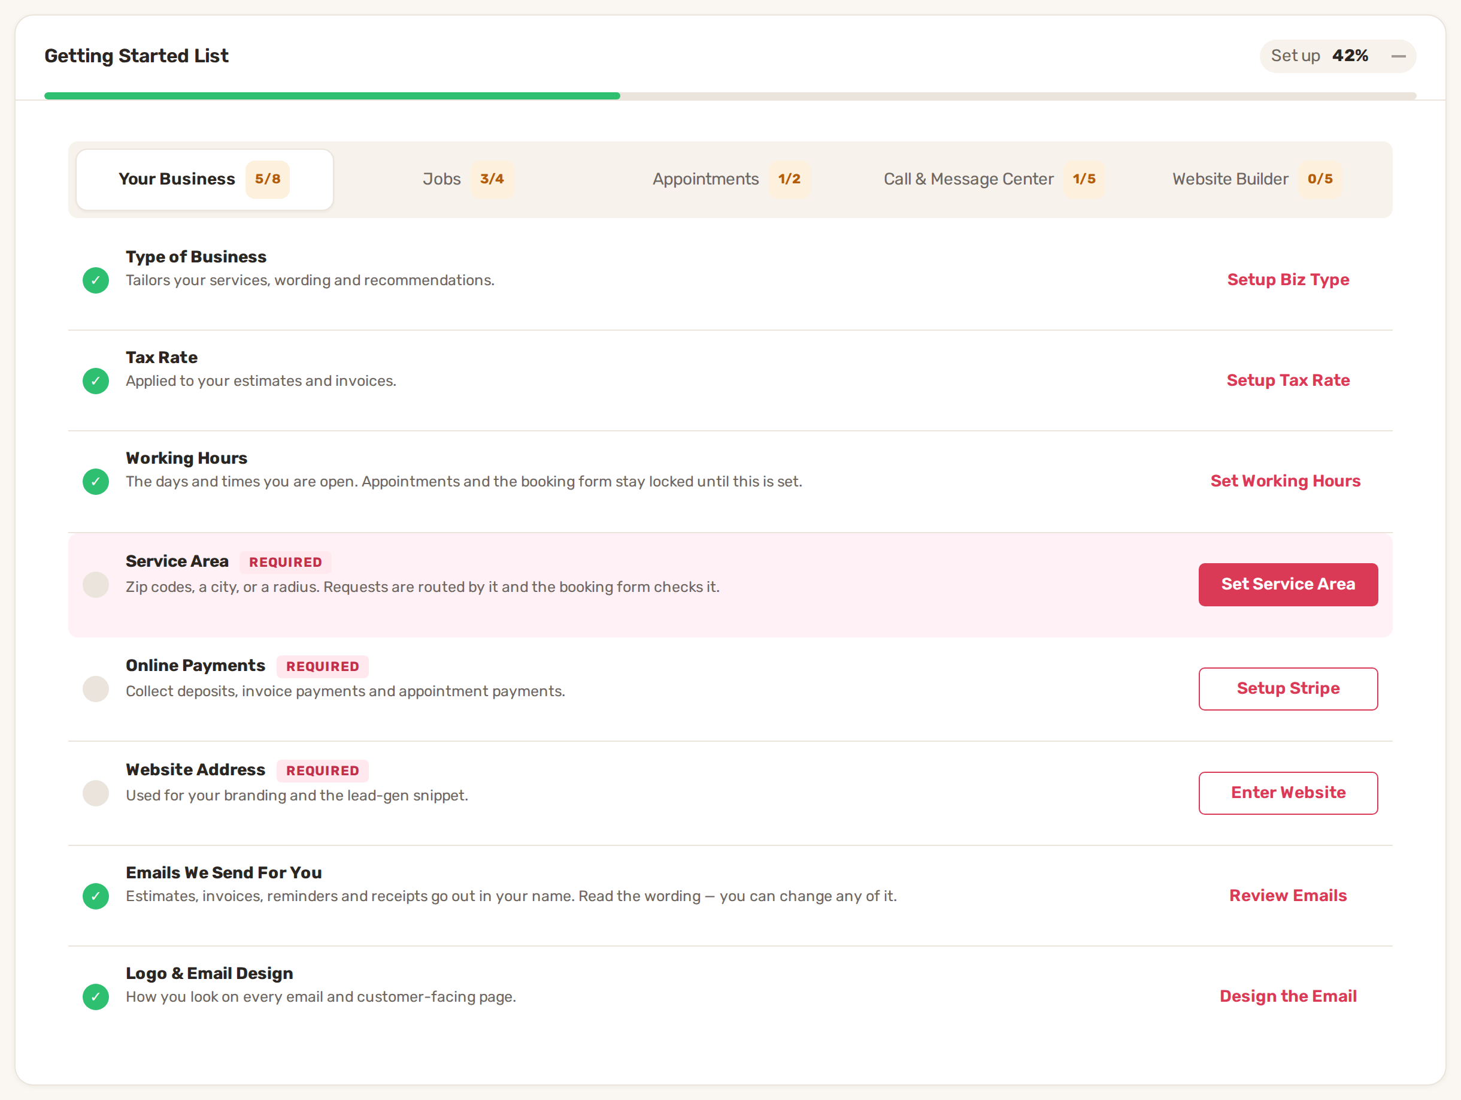Click the REQUIRED tag beside Website Address
The image size is (1461, 1100).
322,771
